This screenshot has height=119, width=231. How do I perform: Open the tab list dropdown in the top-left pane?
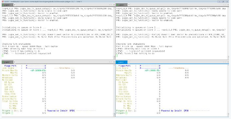114,5
